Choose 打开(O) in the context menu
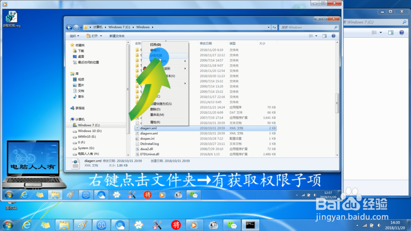411x231 pixels. (x=155, y=45)
